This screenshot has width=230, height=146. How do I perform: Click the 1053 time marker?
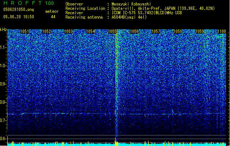[x=68, y=31]
